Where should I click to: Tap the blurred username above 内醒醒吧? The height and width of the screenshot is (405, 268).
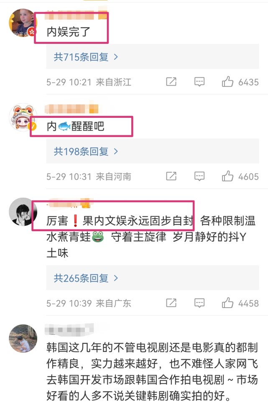[x=71, y=109]
